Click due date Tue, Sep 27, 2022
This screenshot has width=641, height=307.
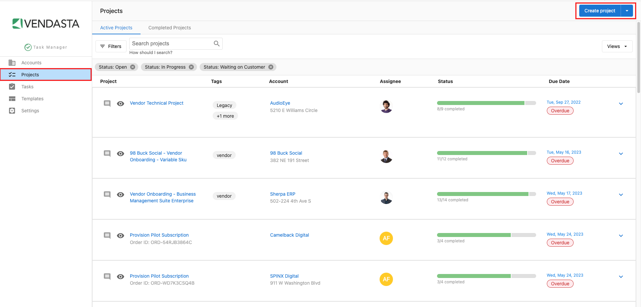pos(564,102)
